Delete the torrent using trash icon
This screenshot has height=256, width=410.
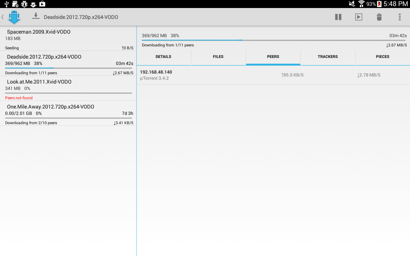coord(379,17)
